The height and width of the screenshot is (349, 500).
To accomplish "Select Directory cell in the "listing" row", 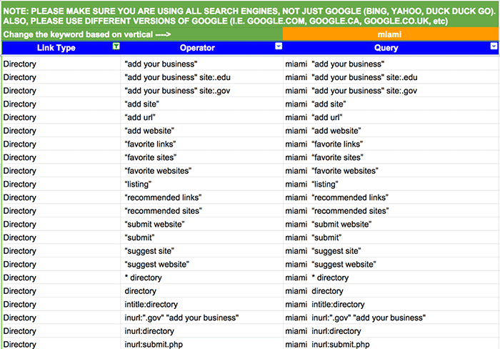I will coord(61,185).
